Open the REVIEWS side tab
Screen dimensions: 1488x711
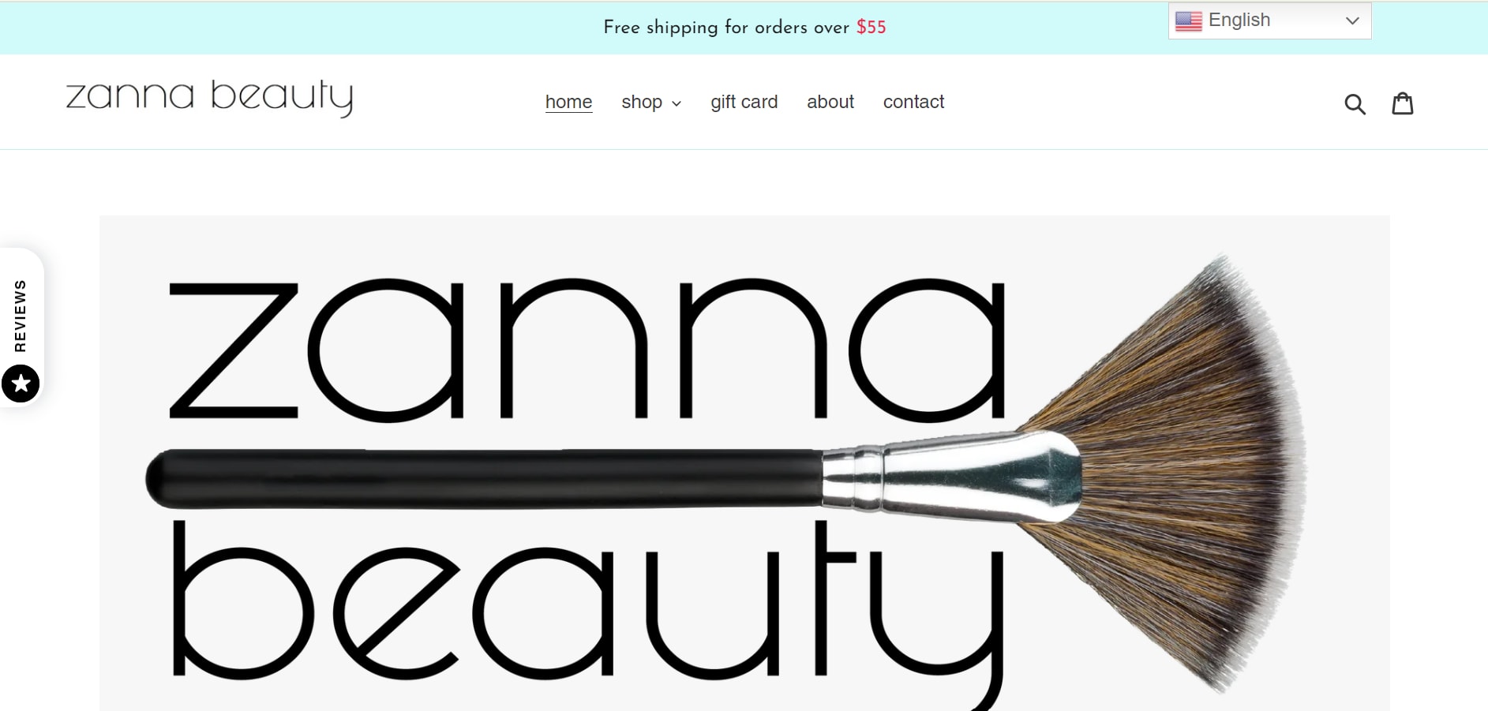tap(21, 316)
